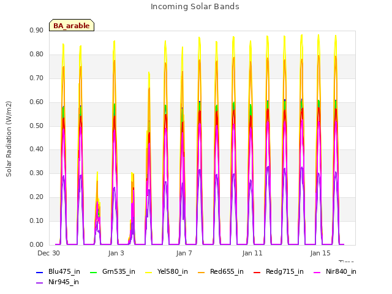
Task: Click the 0.60 y-axis tick label
Action: point(36,102)
